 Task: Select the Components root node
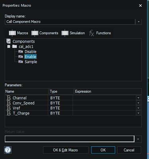tap(23, 41)
